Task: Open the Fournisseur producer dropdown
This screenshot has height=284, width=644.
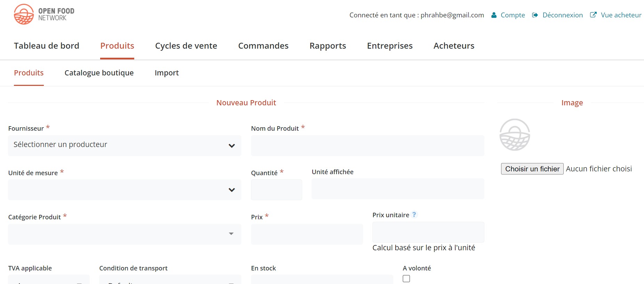Action: (x=124, y=146)
